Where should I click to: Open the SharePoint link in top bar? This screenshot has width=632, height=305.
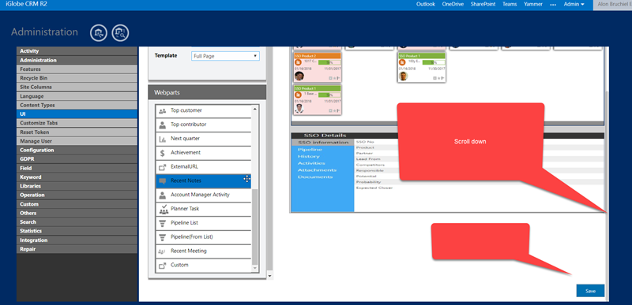[x=483, y=4]
